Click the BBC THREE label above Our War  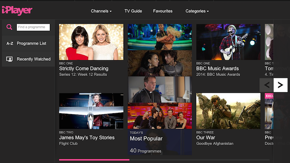pyautogui.click(x=205, y=132)
